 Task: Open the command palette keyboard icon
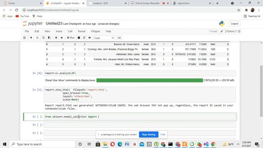[x=119, y=38]
